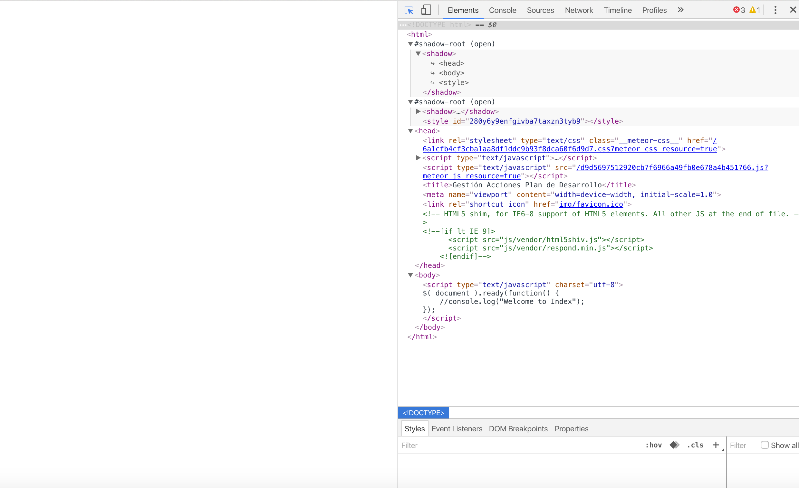799x488 pixels.
Task: Switch to the Elements tab
Action: click(x=463, y=10)
